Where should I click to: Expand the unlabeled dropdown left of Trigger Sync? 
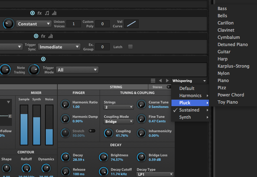11,47
